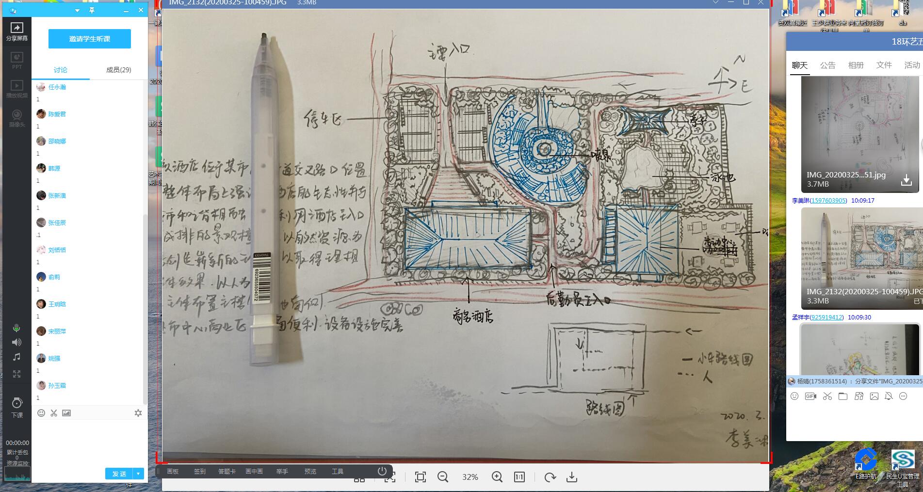This screenshot has width=923, height=492.
Task: Switch to the 聊天 tab in group window
Action: [800, 65]
